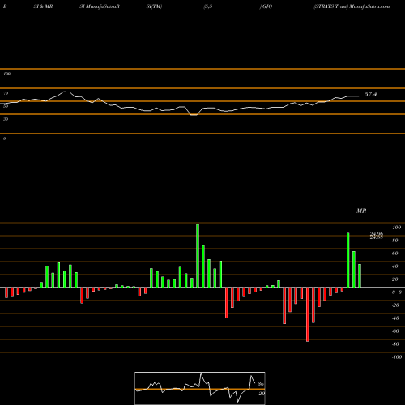Click the -100 label on MR axis

click(x=397, y=357)
